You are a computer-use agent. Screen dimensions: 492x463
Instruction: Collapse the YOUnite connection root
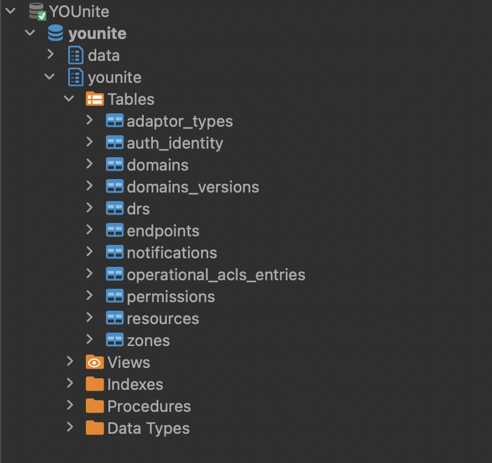click(x=10, y=11)
